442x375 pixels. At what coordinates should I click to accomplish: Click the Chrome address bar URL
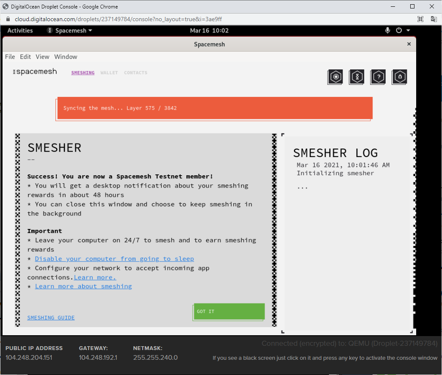pos(118,19)
